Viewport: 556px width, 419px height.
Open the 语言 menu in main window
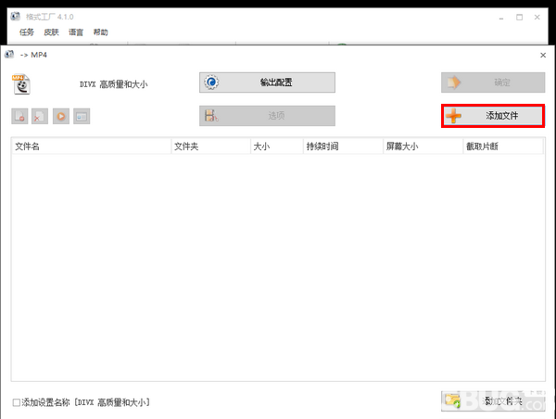(x=76, y=32)
